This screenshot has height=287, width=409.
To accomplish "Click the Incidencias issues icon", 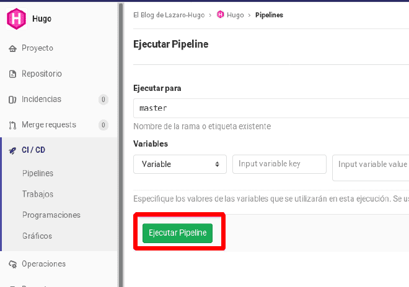I will tap(12, 100).
